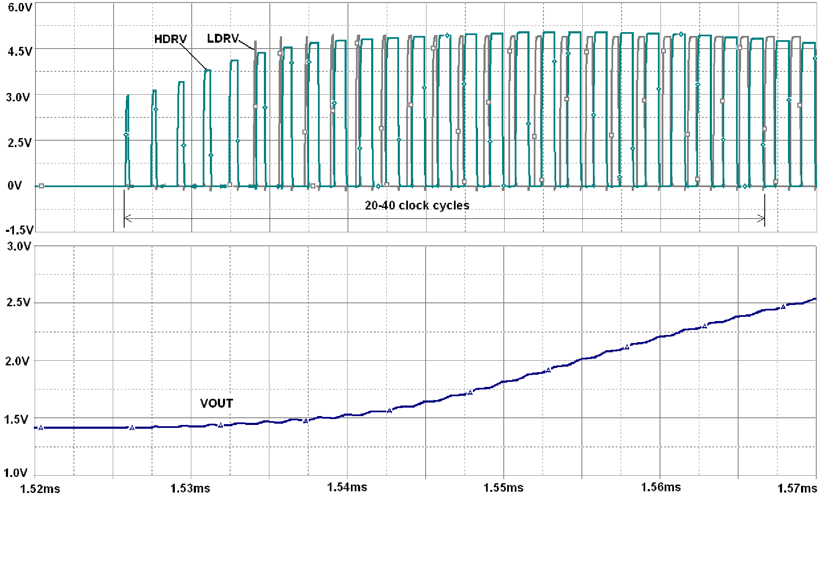This screenshot has width=823, height=569.
Task: Click the 2.0V label on lower plot
Action: click(17, 361)
